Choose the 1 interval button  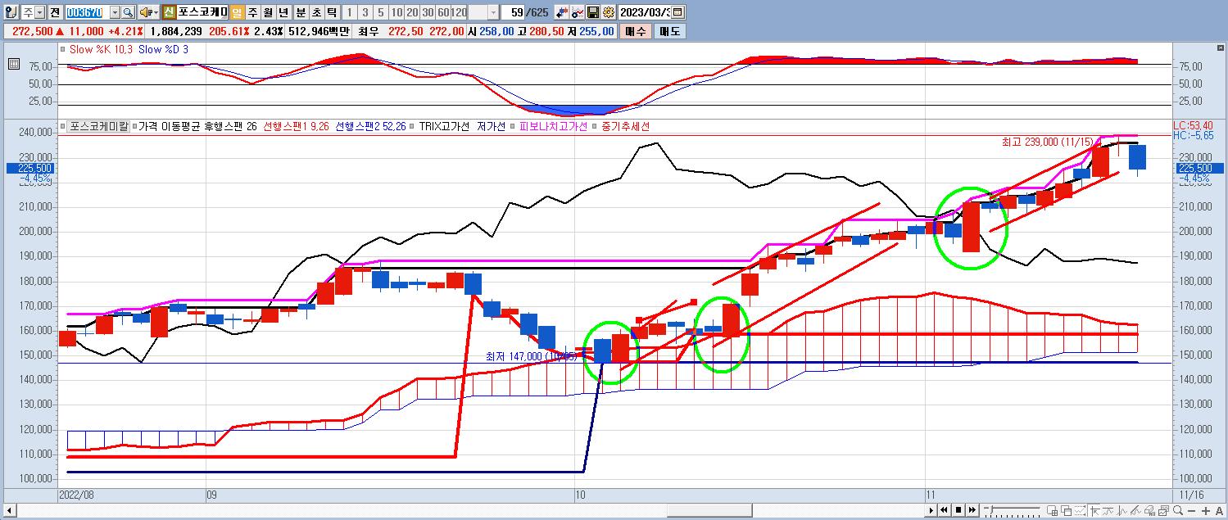click(x=349, y=12)
